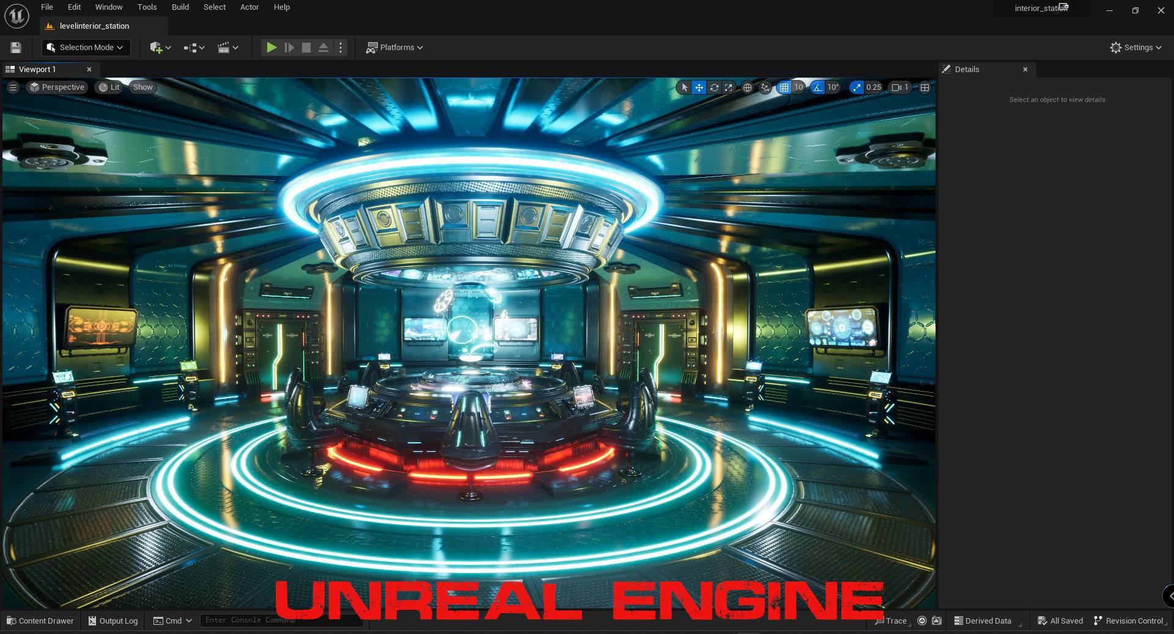Change grid snap size value 10
The width and height of the screenshot is (1174, 634).
click(x=799, y=87)
